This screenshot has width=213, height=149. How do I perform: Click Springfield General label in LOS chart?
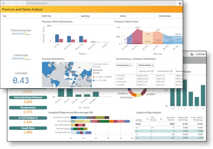62,132
